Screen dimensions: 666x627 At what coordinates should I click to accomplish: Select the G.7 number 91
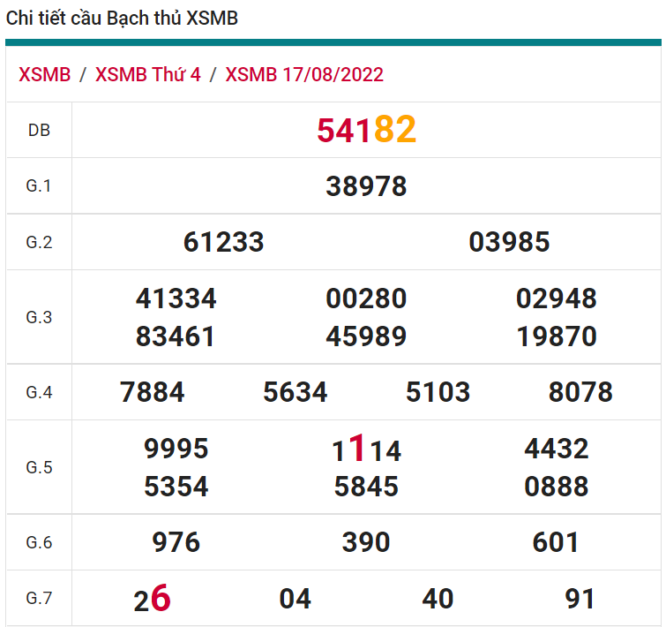[x=580, y=599]
